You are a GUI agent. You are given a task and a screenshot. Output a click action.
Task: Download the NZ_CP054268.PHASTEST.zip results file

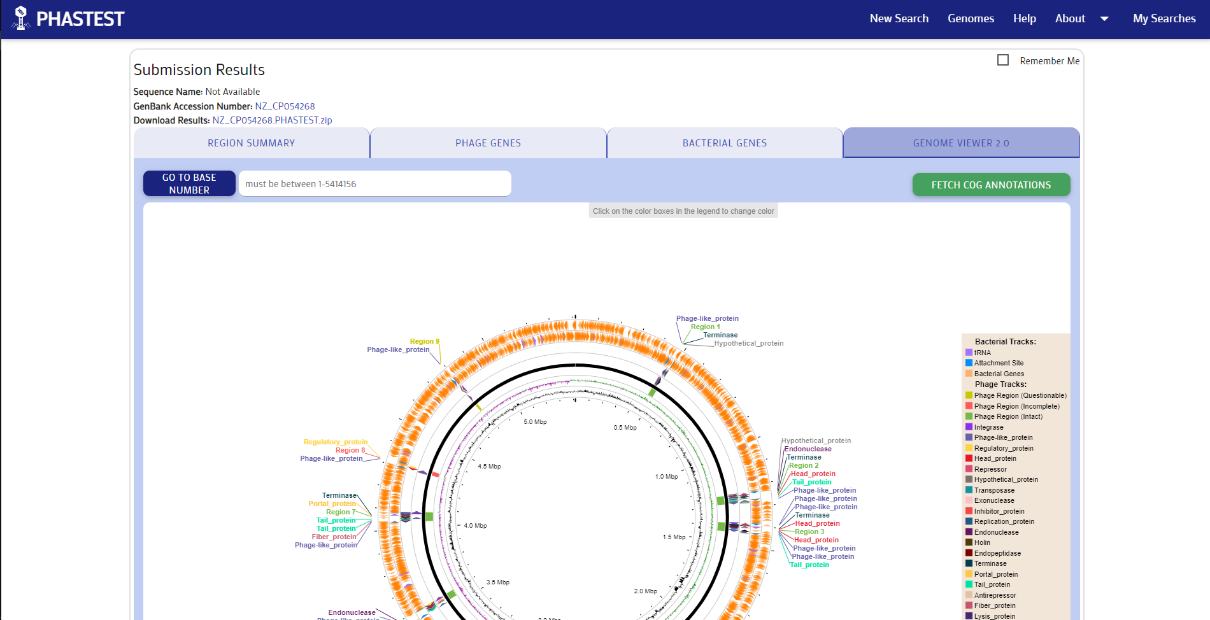point(272,120)
